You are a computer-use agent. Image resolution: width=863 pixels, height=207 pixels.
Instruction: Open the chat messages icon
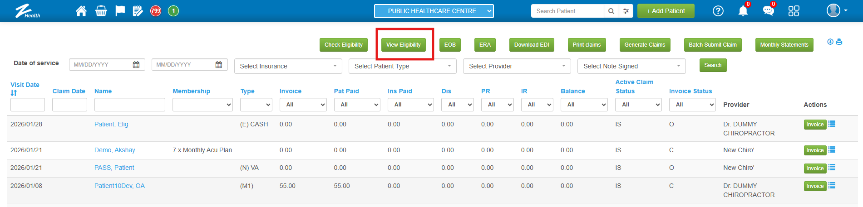768,11
